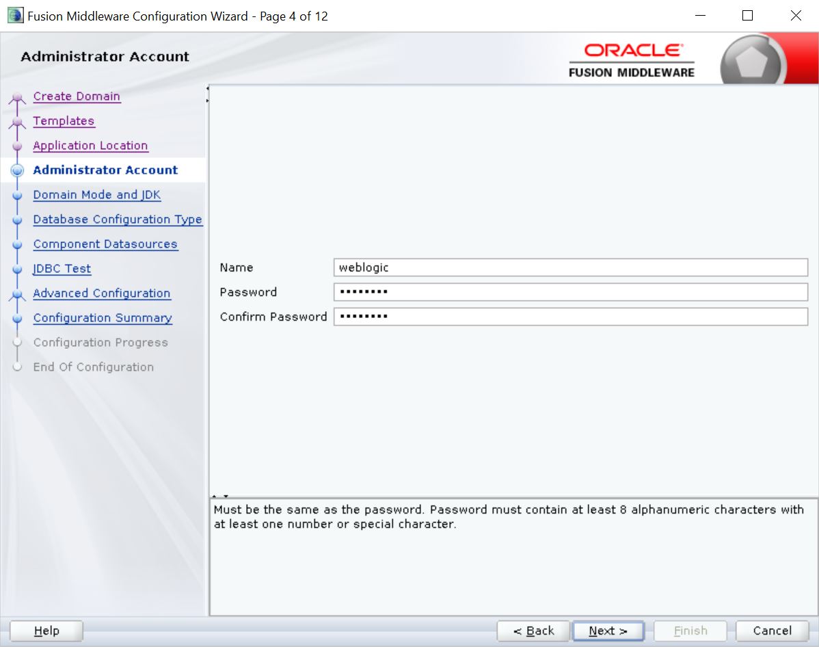
Task: Click the Templates step marker icon
Action: [17, 122]
